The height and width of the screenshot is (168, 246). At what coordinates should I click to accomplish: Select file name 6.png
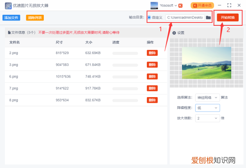(x=14, y=77)
